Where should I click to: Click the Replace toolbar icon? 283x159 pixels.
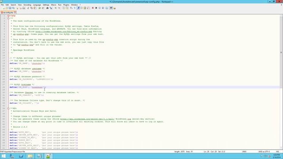pyautogui.click(x=51, y=8)
